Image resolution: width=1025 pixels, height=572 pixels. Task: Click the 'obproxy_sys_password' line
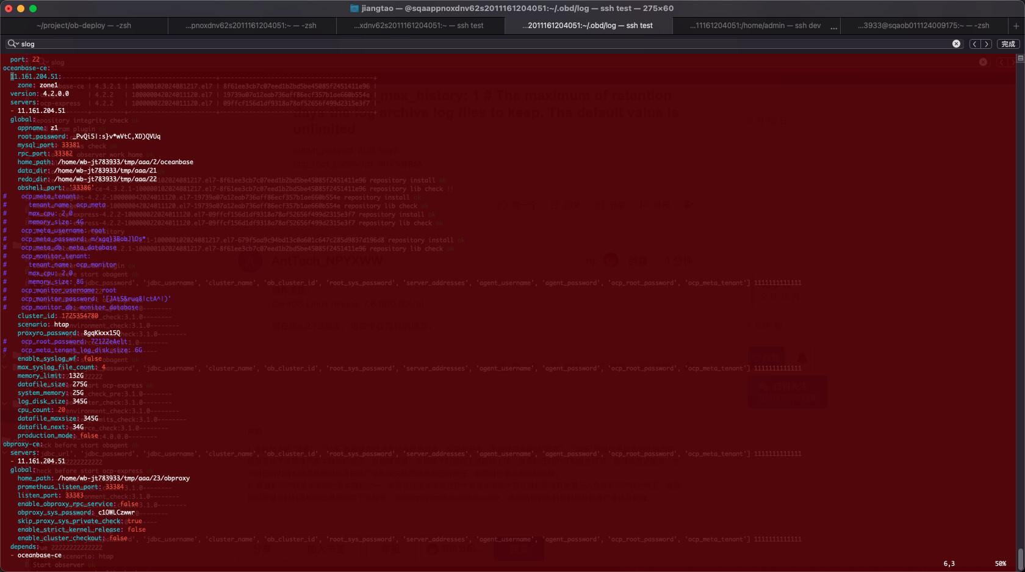(x=76, y=513)
